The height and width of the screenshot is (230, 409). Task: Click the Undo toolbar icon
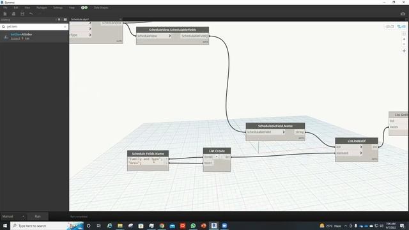[x=31, y=14]
